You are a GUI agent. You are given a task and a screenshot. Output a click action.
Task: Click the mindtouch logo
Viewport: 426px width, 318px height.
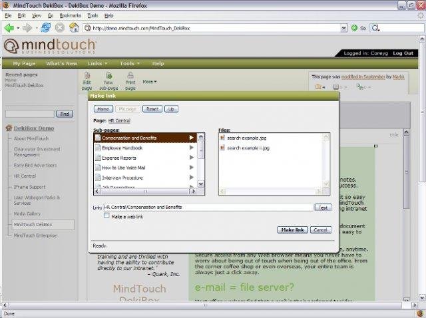coord(50,46)
